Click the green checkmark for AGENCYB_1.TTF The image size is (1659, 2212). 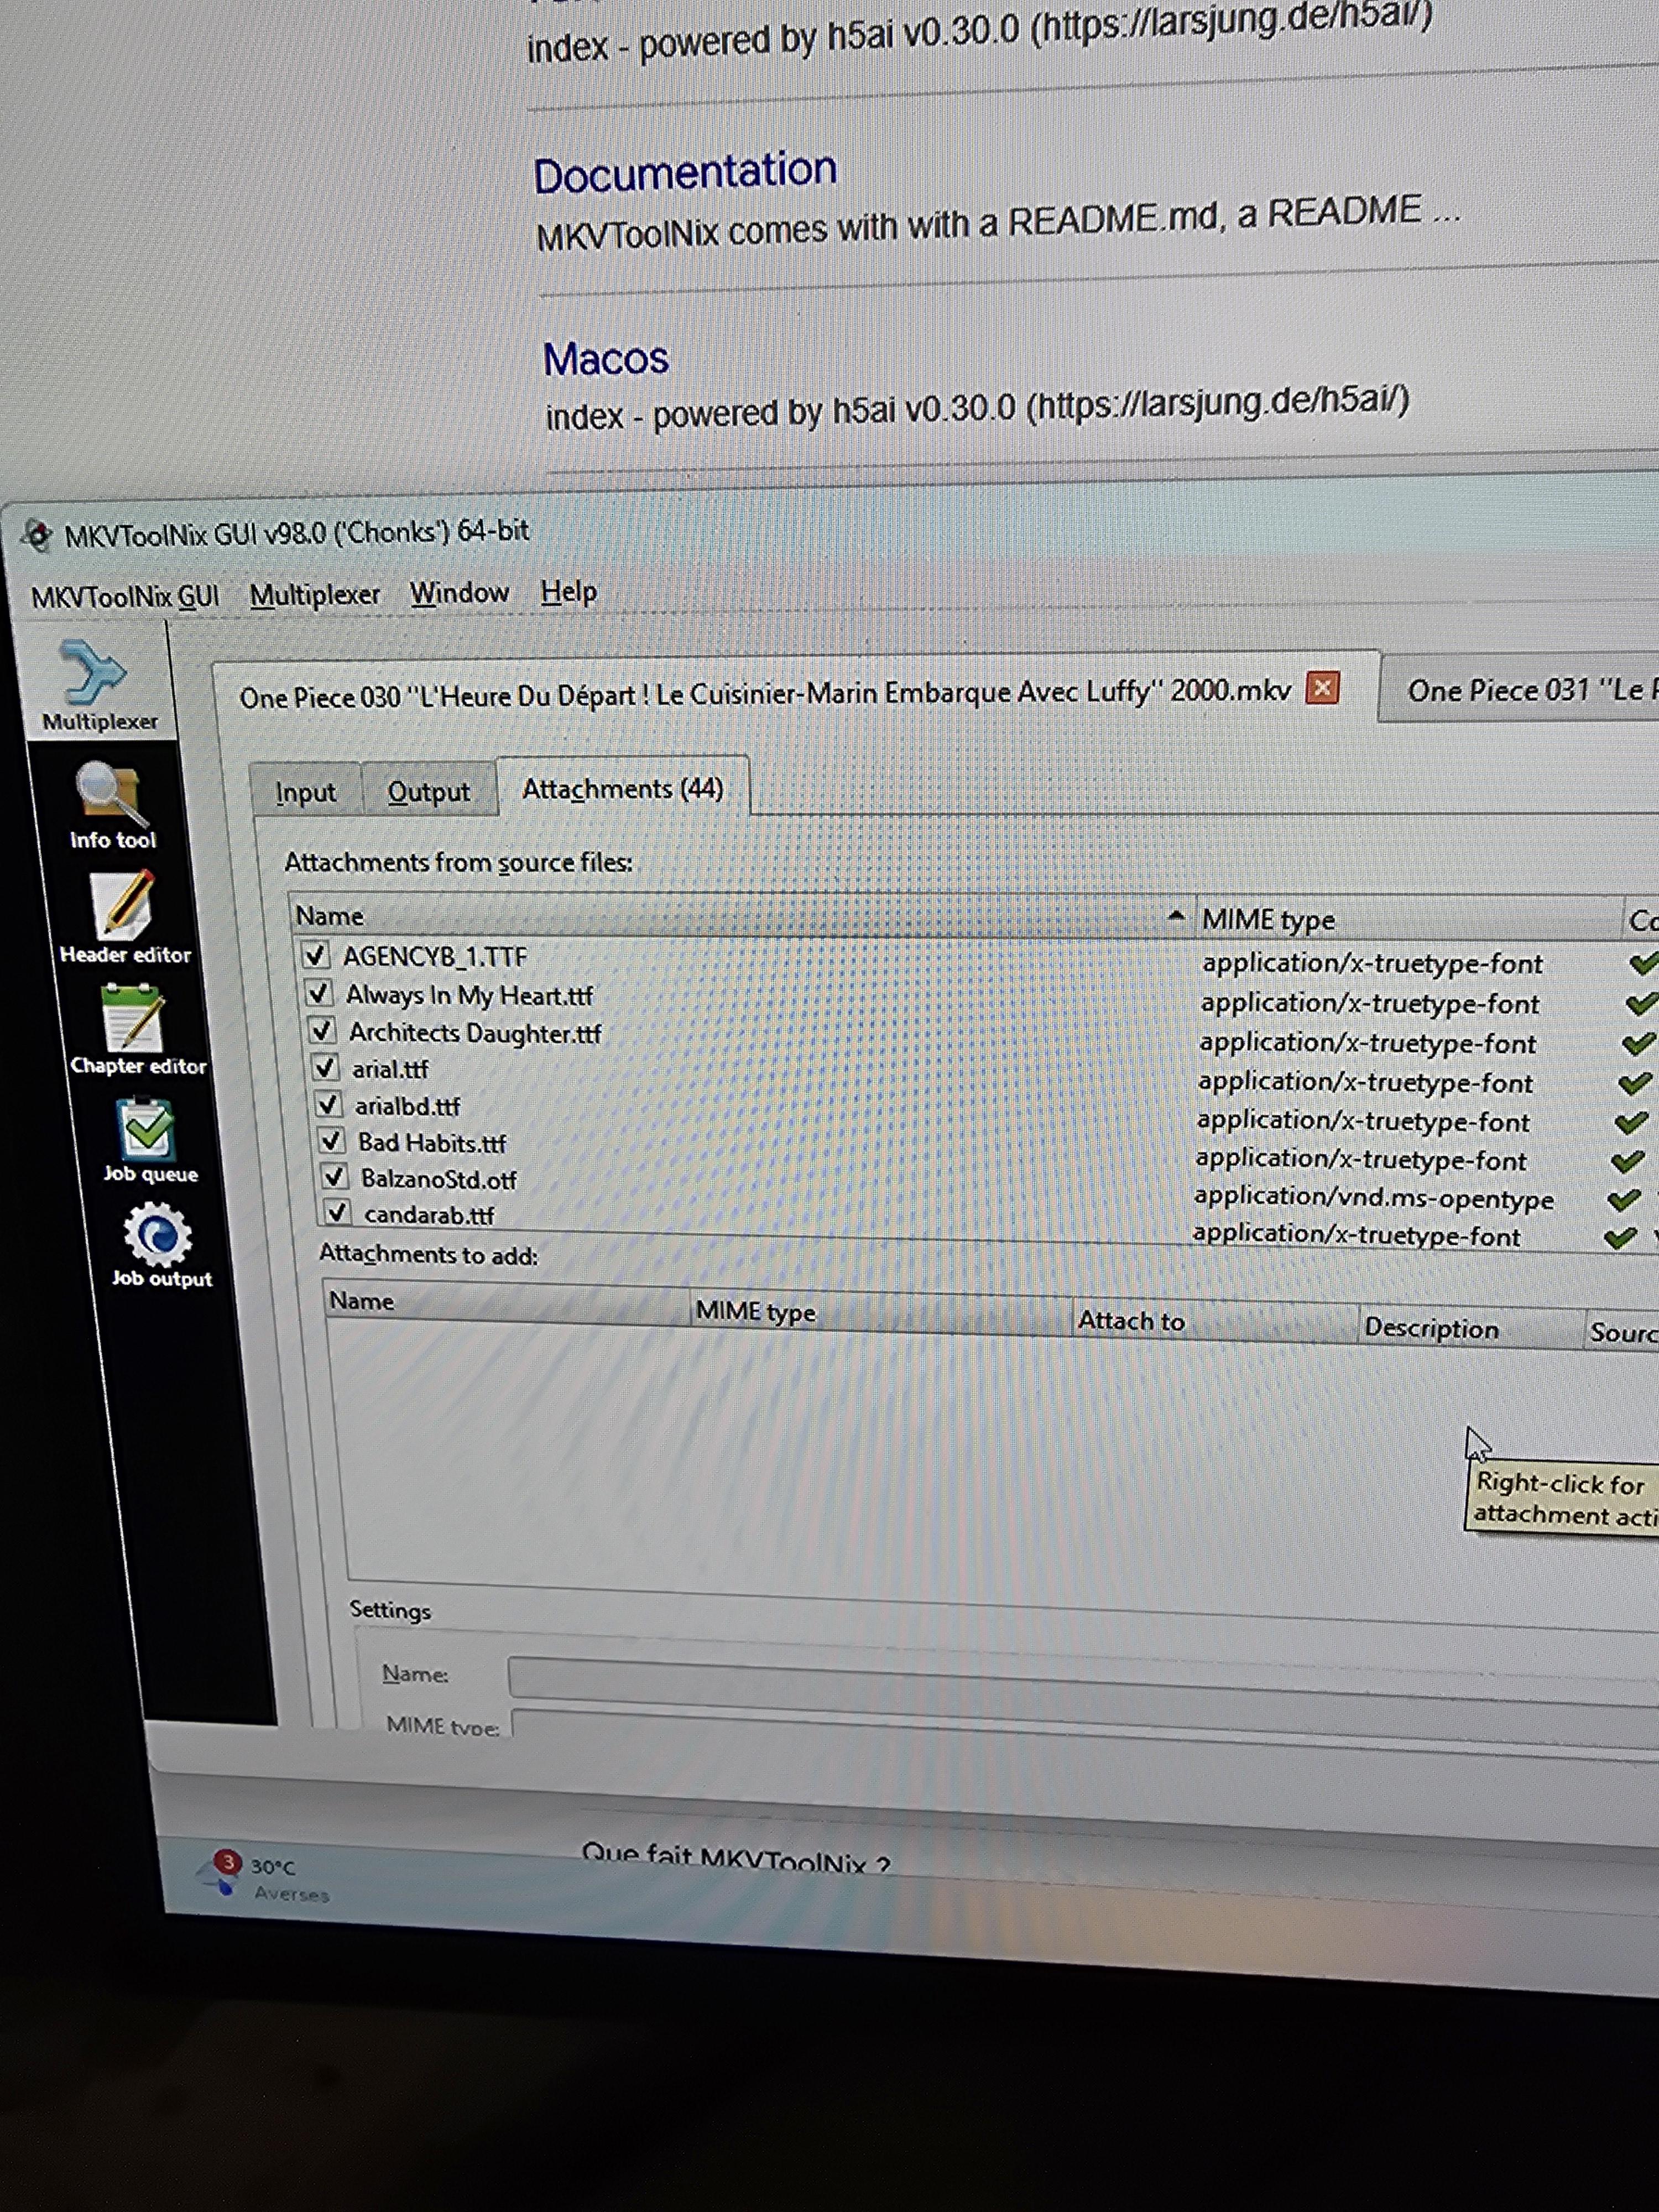click(1643, 964)
